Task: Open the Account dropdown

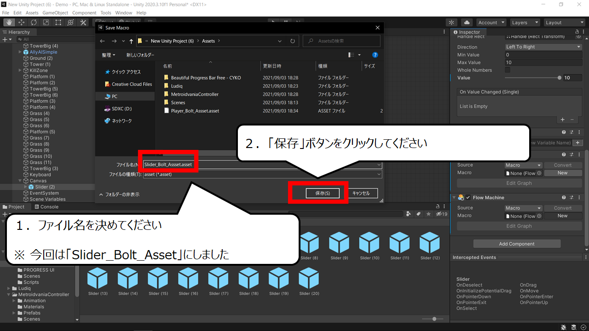Action: pyautogui.click(x=491, y=23)
